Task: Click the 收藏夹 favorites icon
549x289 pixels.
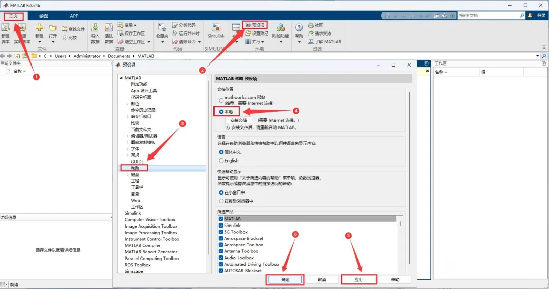Action: point(162,27)
